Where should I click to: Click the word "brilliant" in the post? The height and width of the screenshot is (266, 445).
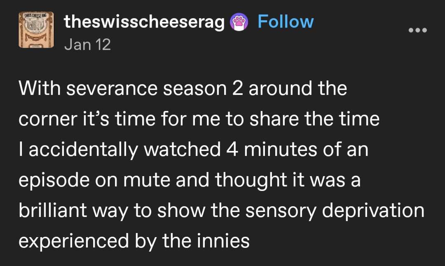pyautogui.click(x=53, y=211)
